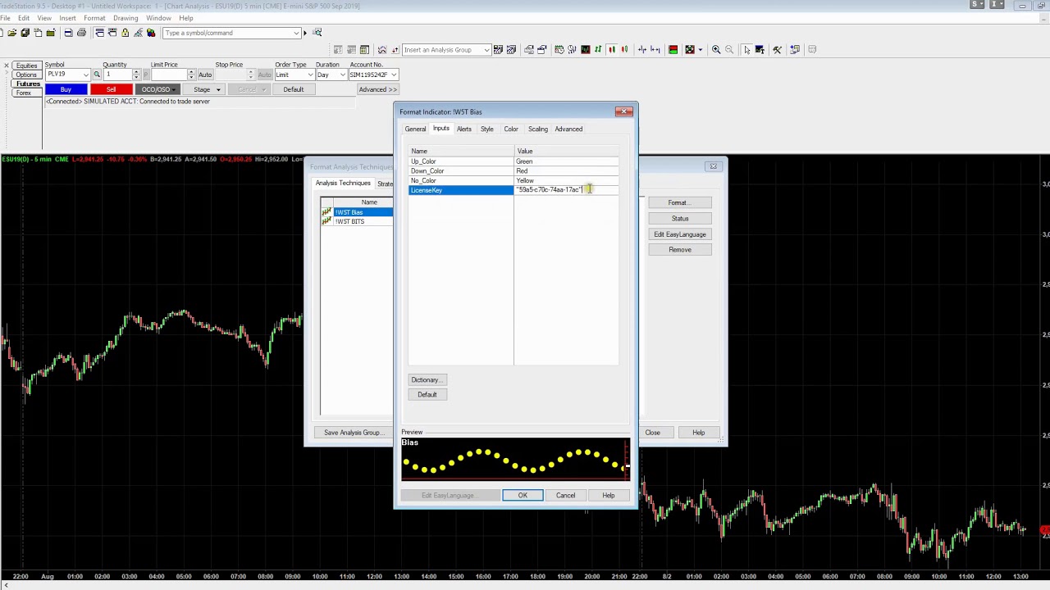Open the Drawing menu

point(126,18)
